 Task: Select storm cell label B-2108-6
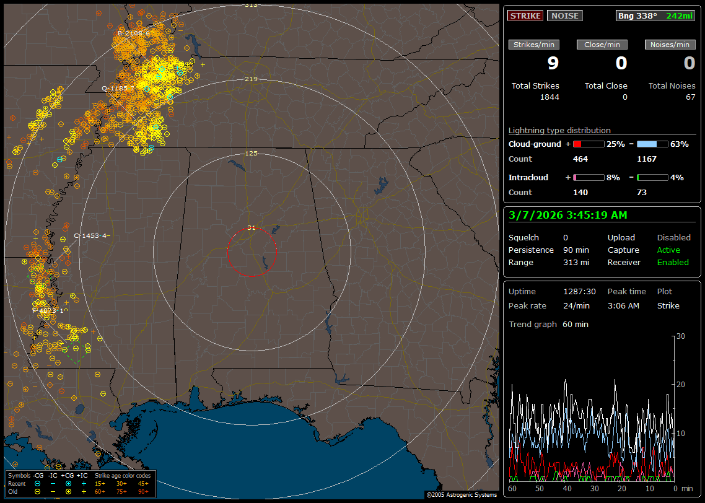[134, 33]
